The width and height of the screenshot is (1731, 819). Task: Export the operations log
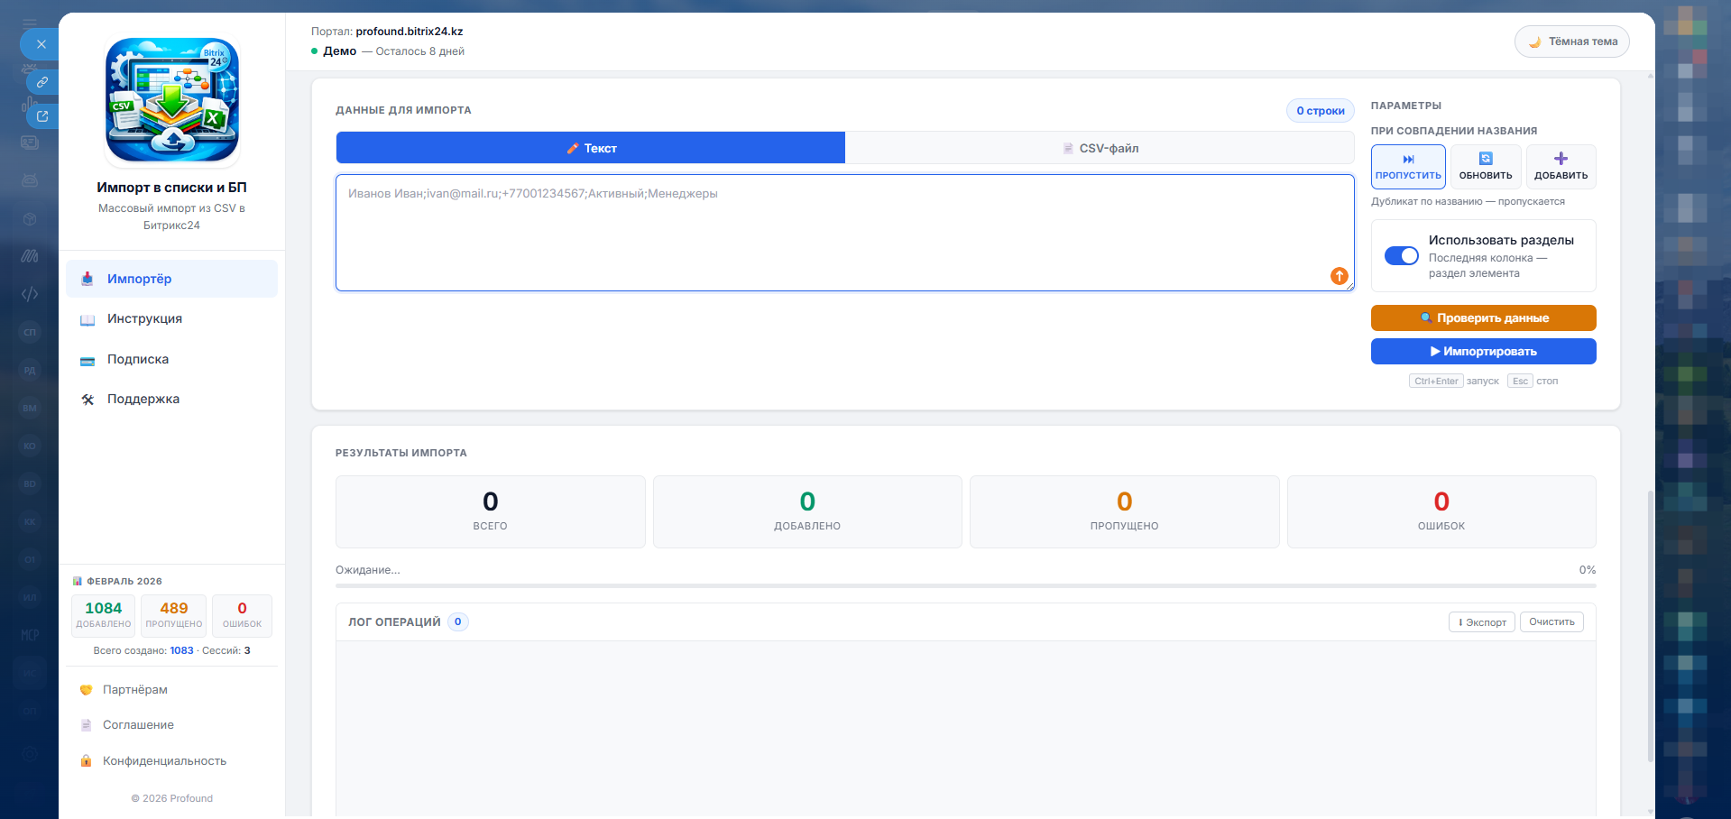(x=1481, y=622)
